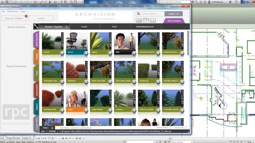Click the Project Browser tab in Revit
The width and height of the screenshot is (255, 143).
point(20,138)
